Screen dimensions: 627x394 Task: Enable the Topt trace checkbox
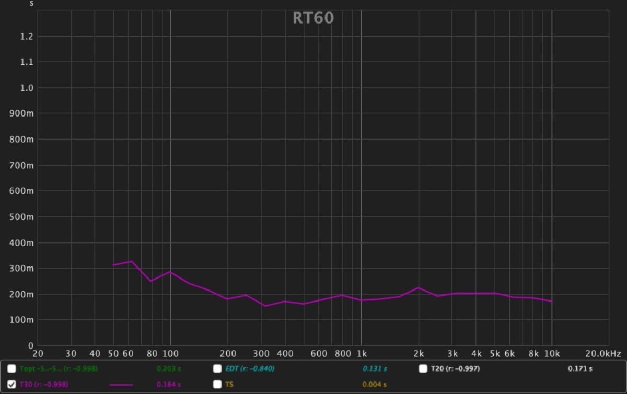coord(11,369)
